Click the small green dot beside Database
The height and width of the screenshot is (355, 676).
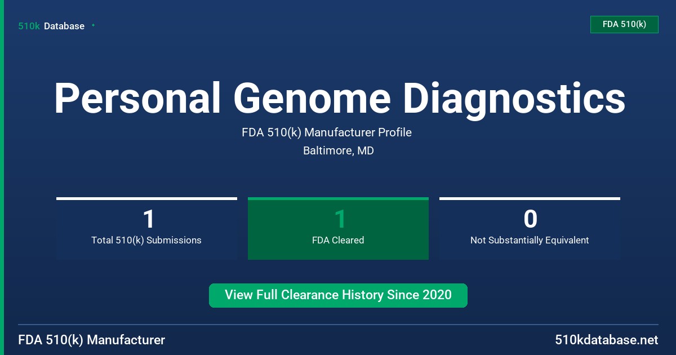[93, 25]
